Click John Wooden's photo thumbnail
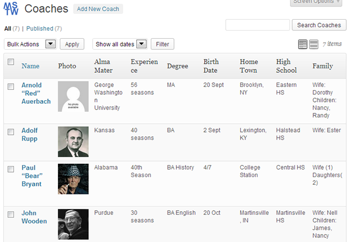This screenshot has height=242, width=348. [73, 224]
